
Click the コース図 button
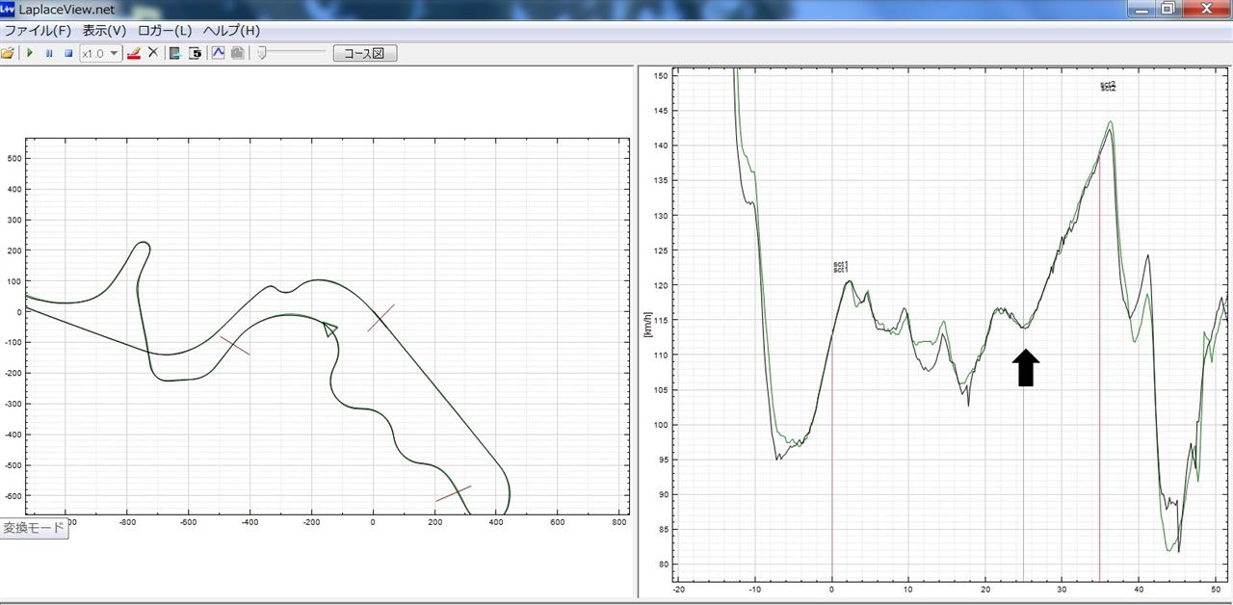(365, 53)
